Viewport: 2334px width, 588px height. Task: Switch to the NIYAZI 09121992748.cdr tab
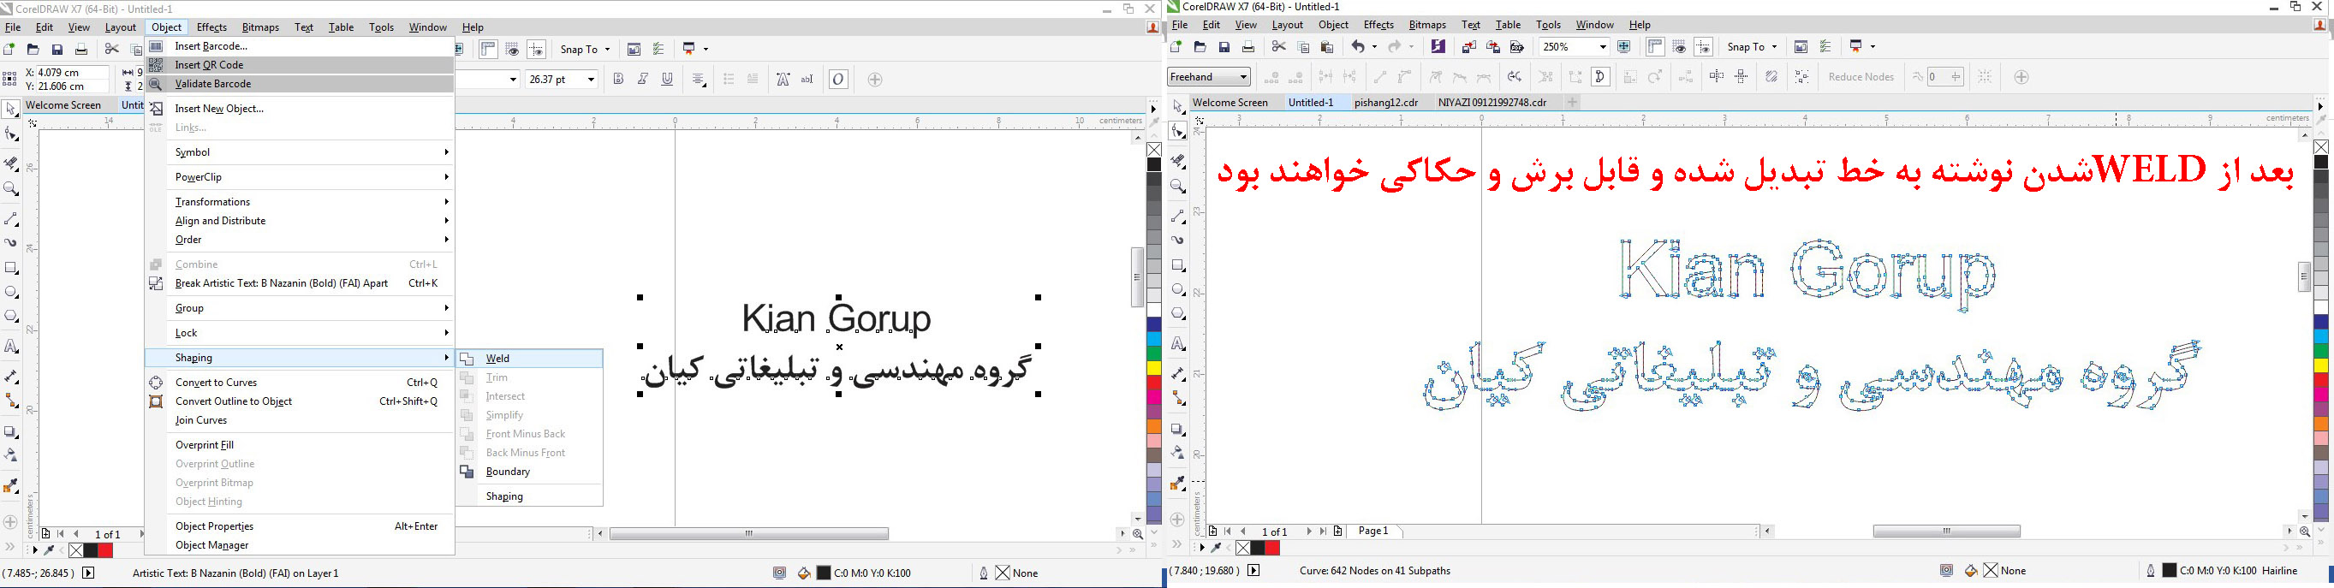[x=1492, y=103]
